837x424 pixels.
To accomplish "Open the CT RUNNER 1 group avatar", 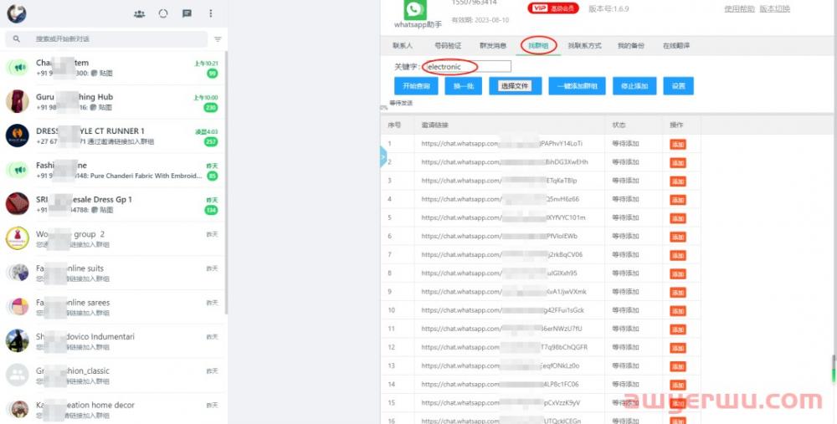I will [17, 135].
